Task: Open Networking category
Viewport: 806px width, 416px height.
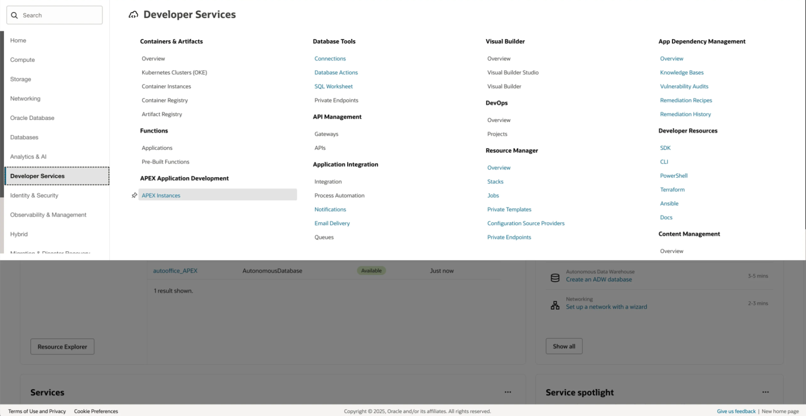Action: 25,98
